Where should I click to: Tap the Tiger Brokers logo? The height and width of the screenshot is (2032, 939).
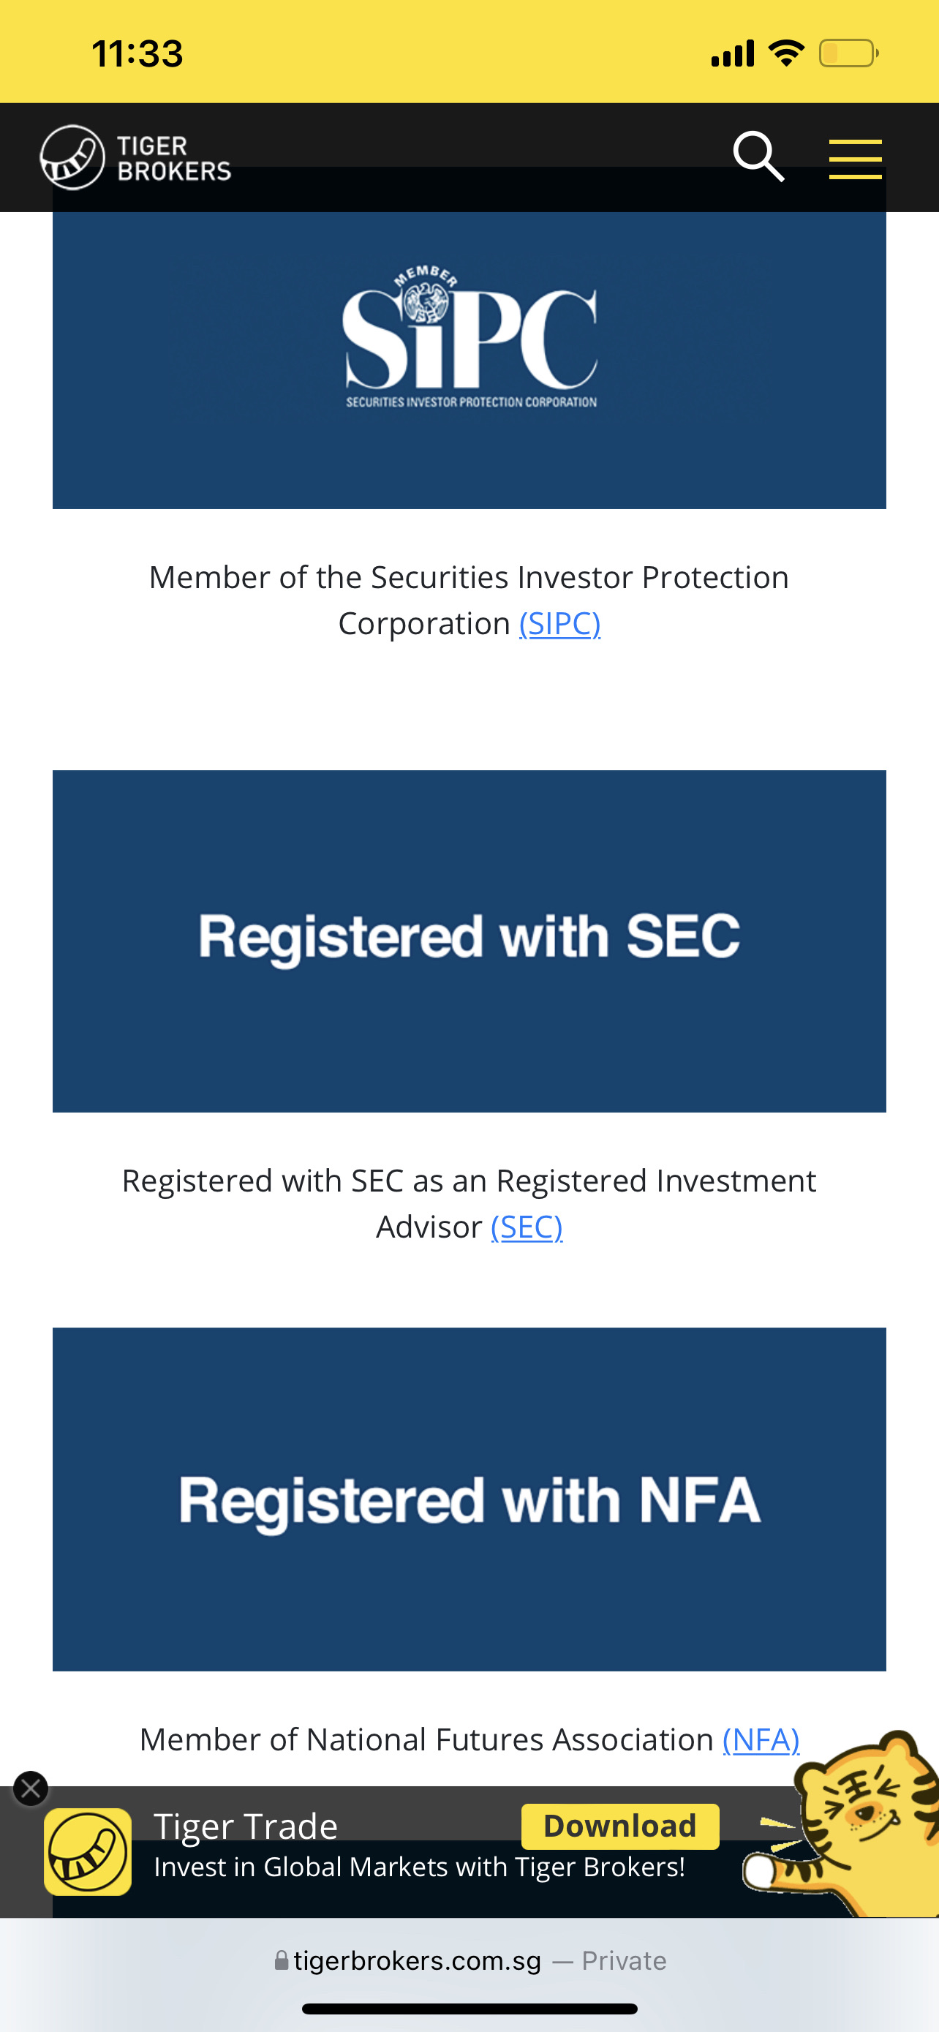[x=135, y=158]
